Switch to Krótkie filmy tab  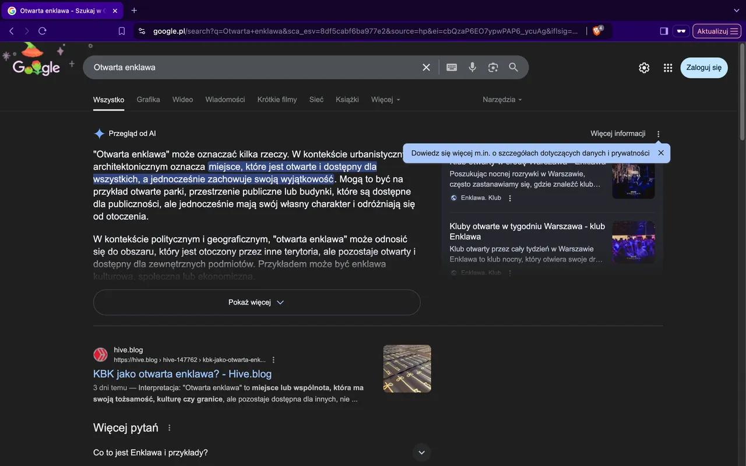click(277, 100)
